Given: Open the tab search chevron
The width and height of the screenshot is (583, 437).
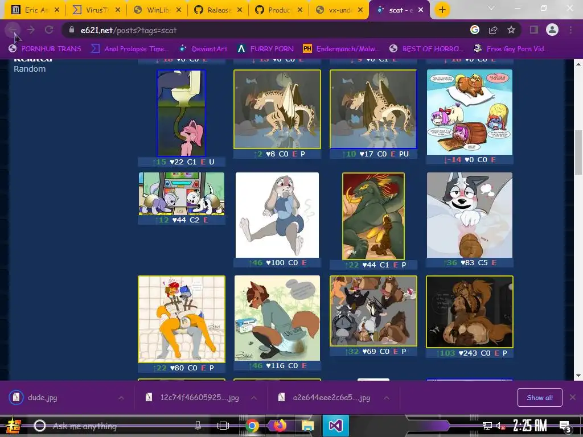Looking at the screenshot, I should click(x=491, y=8).
